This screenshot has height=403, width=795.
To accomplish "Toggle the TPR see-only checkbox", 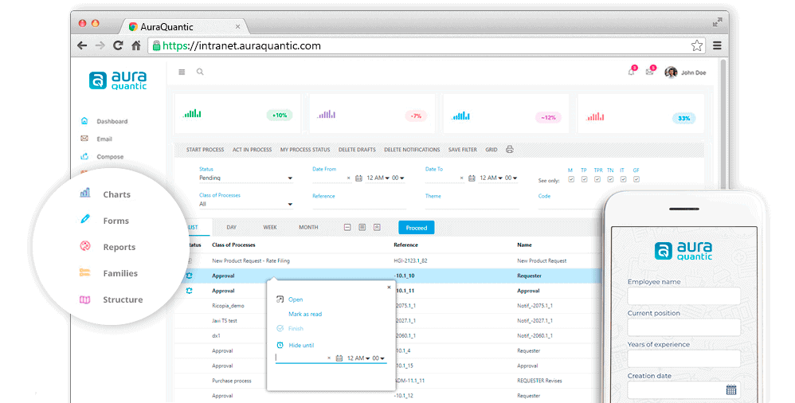I will point(597,179).
